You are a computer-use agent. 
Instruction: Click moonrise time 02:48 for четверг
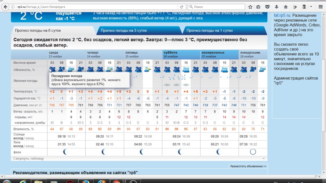(100, 144)
